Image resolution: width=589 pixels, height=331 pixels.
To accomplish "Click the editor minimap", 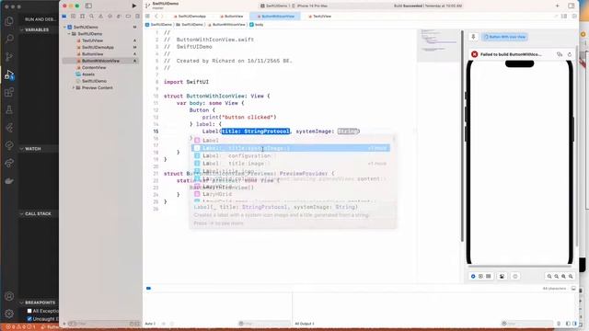I will [439, 45].
